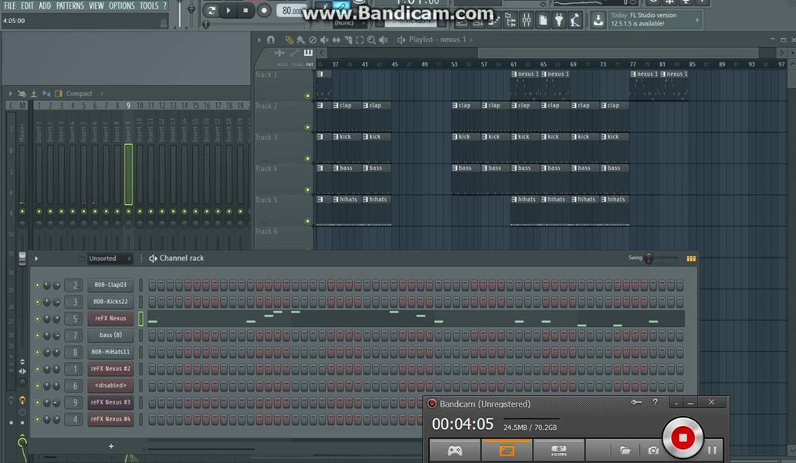Click the tempo tapper figure icon
This screenshot has height=463, width=796.
(x=574, y=20)
